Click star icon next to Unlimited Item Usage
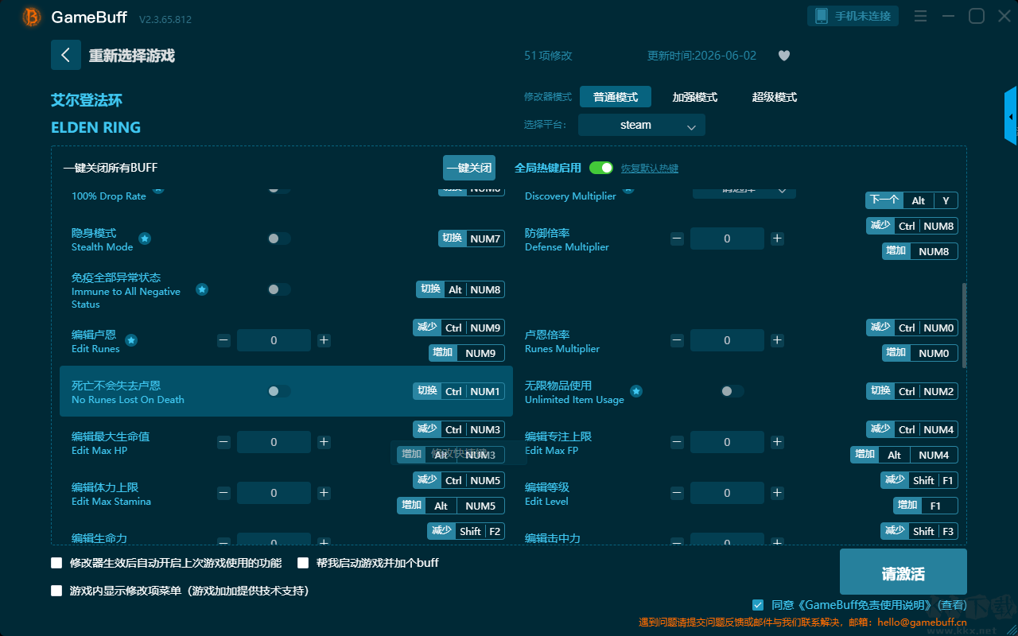Viewport: 1018px width, 636px height. (636, 391)
